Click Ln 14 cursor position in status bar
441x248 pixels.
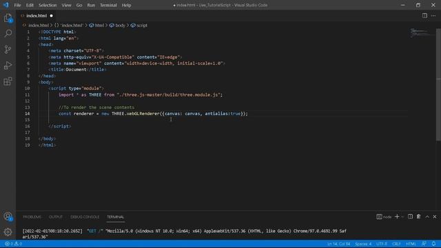click(x=338, y=244)
